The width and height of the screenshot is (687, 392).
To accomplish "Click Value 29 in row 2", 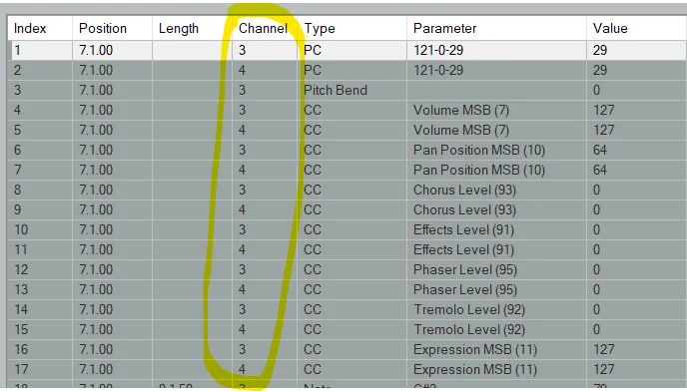I will pos(637,70).
